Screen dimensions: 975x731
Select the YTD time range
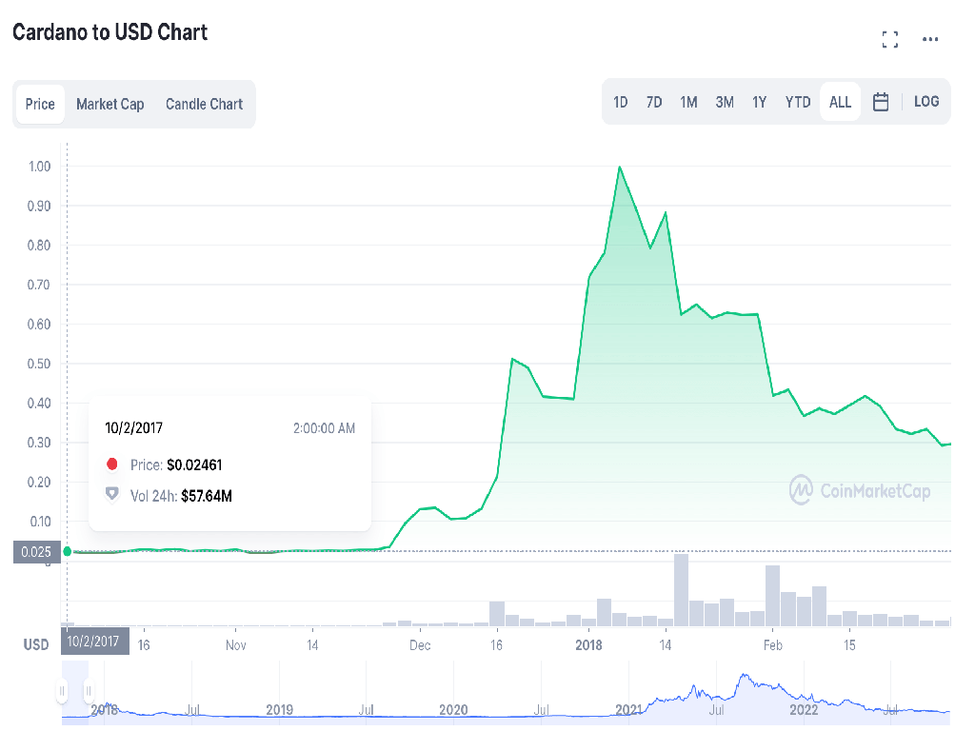click(798, 102)
